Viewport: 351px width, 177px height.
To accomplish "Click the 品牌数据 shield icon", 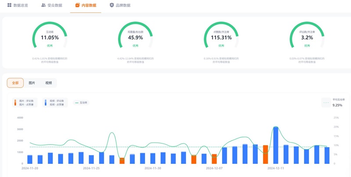I will point(111,5).
